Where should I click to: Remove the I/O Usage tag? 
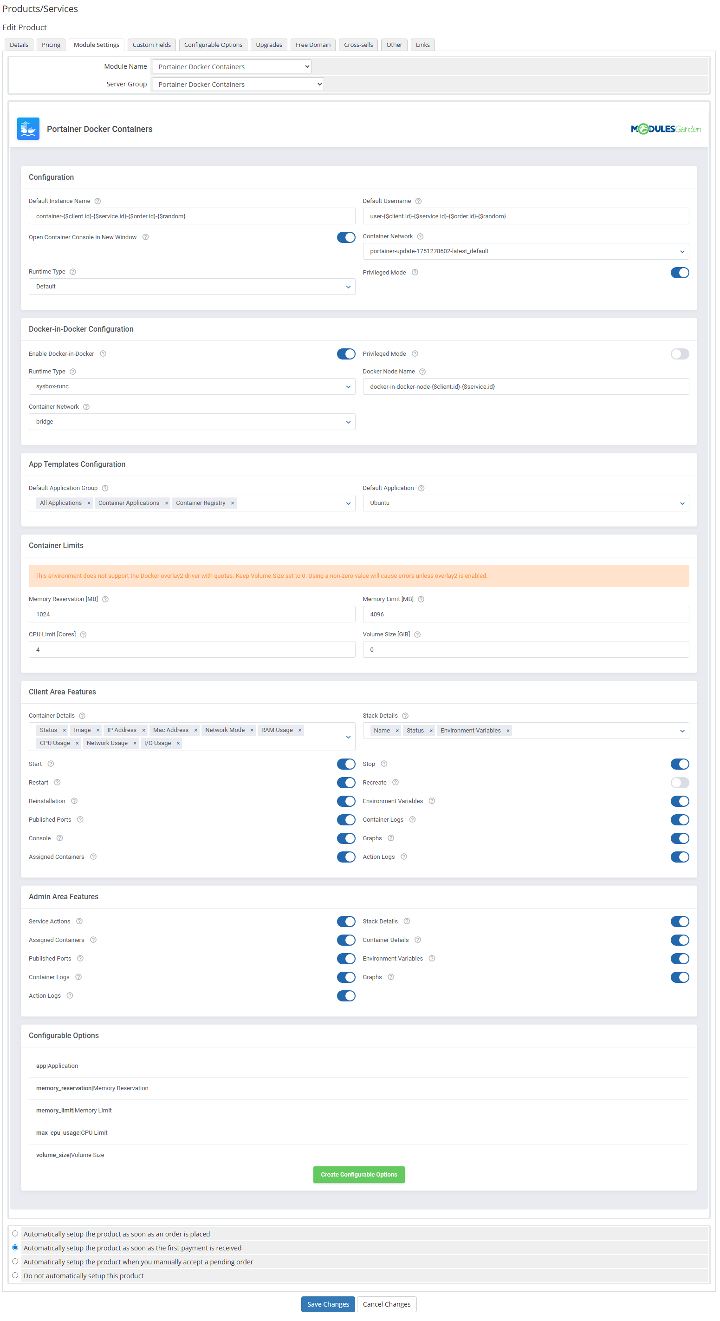(178, 744)
